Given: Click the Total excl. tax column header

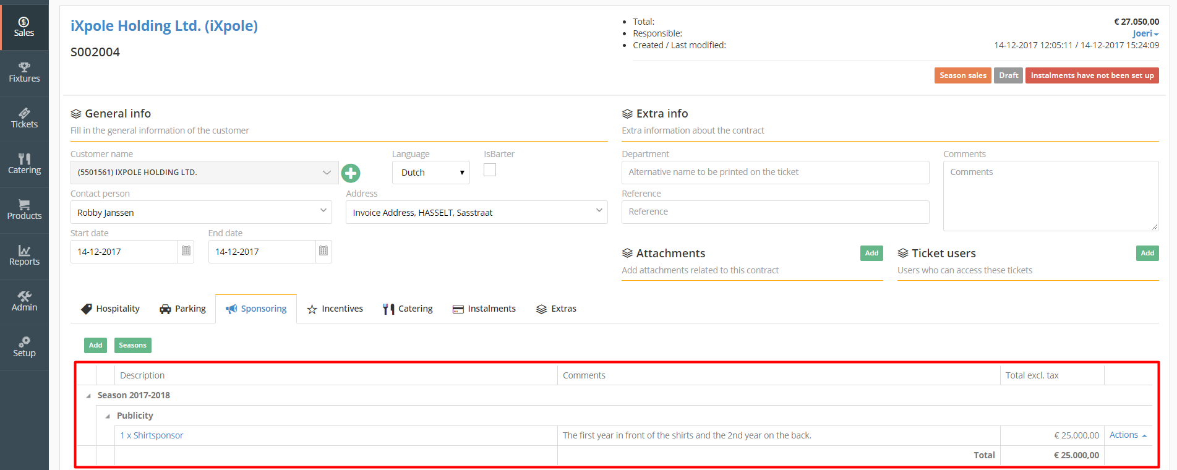Looking at the screenshot, I should pos(1052,375).
